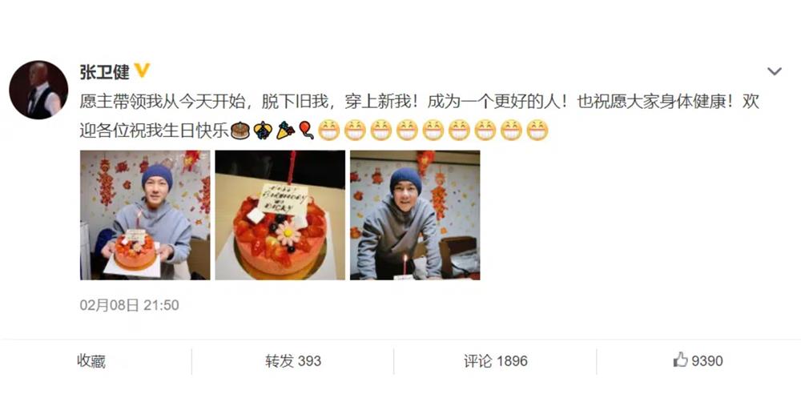The height and width of the screenshot is (402, 801).
Task: Click the confetti ball emoji after the cake
Action: [x=263, y=131]
